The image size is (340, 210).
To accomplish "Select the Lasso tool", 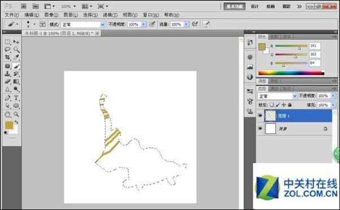I will (x=7, y=50).
